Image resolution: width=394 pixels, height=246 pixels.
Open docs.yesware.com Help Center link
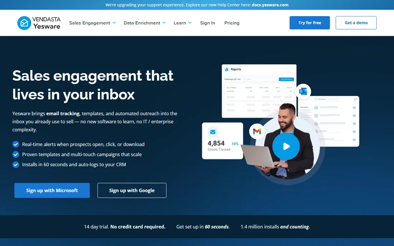(x=270, y=5)
